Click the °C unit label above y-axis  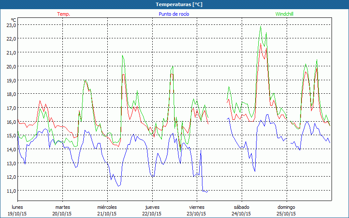point(14,20)
